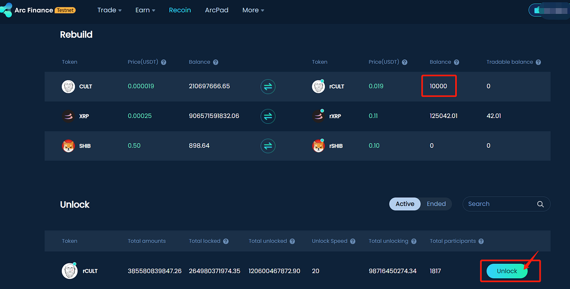The image size is (570, 289).
Task: Click rXRP tradable balance 42.01
Action: pos(494,116)
